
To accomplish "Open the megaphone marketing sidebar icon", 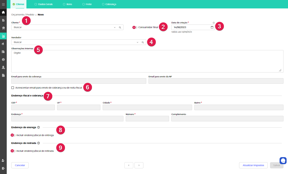I will (x=3, y=44).
